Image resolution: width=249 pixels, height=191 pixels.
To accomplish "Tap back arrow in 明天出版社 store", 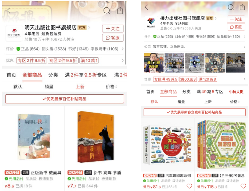I will (x=8, y=11).
